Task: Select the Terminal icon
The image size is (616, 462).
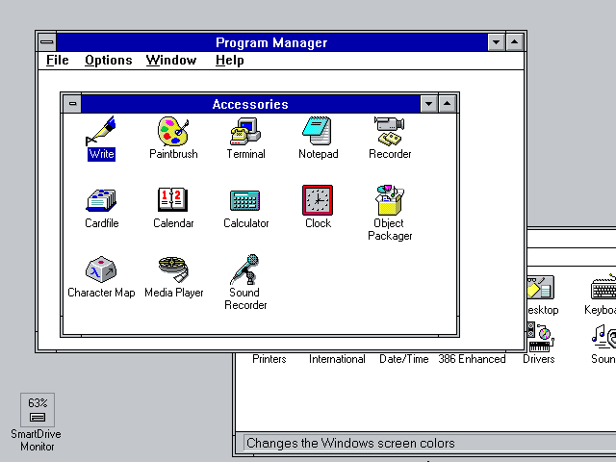Action: coord(245,131)
